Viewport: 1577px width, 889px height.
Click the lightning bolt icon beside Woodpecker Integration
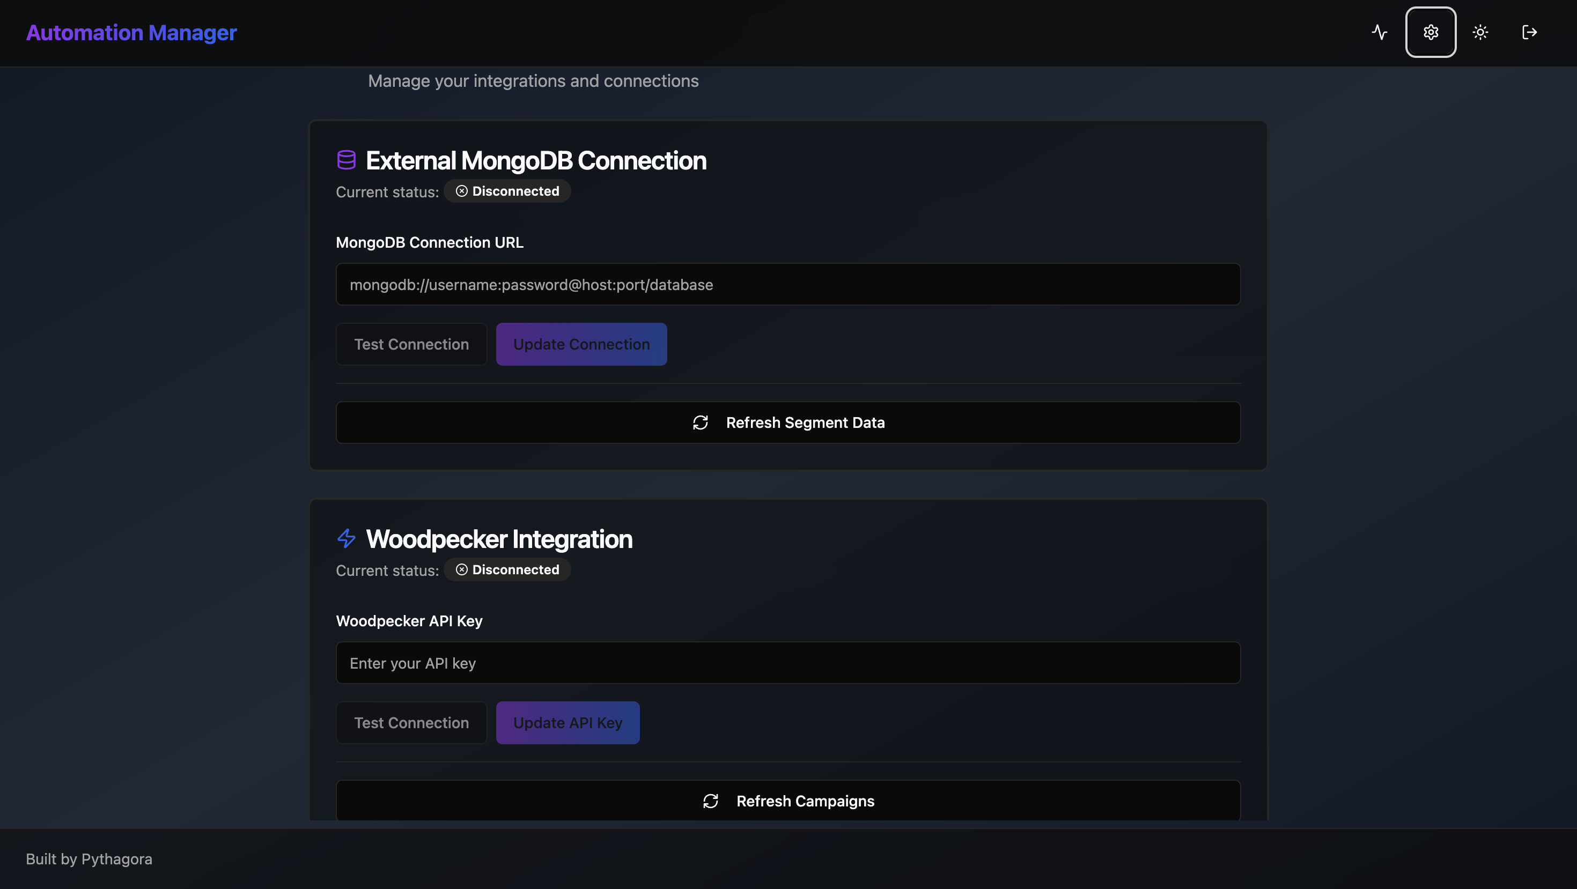(347, 538)
